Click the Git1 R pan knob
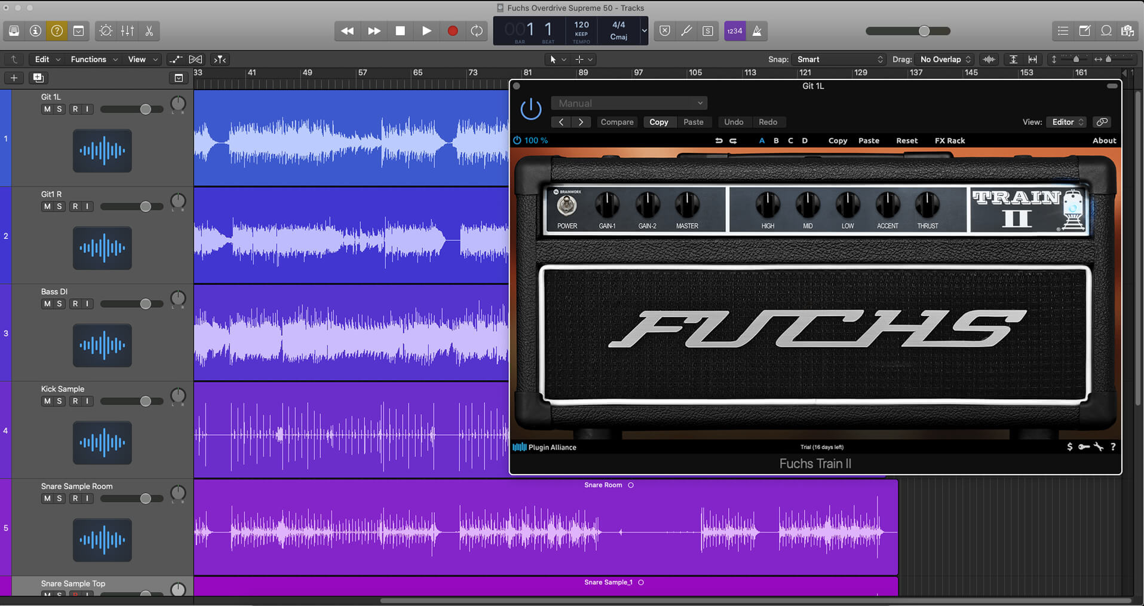 (x=178, y=201)
